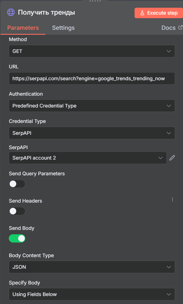
Task: Open the Method dropdown showing GET
Action: click(92, 51)
